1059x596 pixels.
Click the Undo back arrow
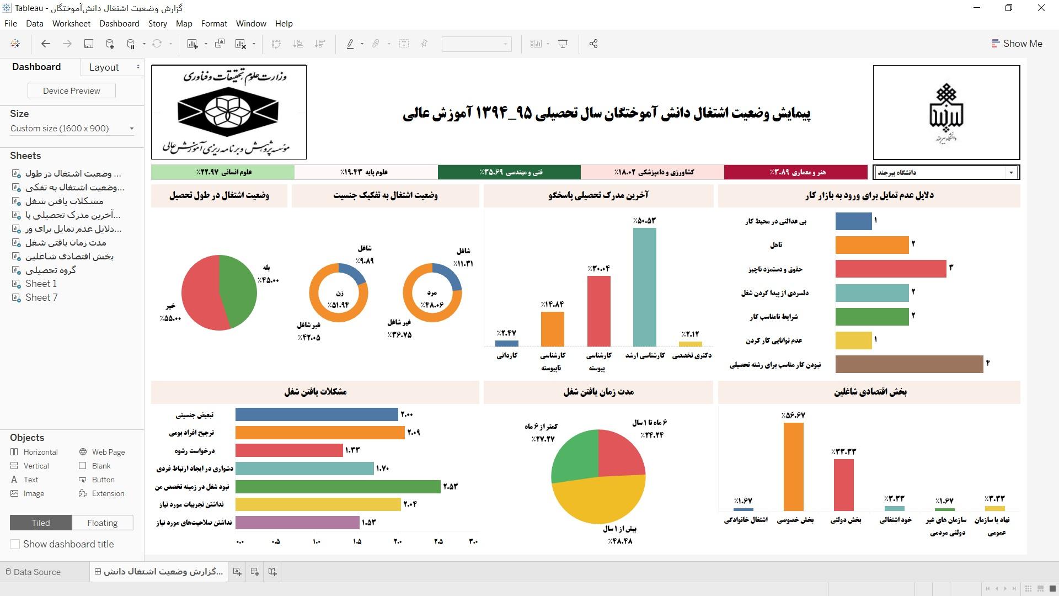tap(46, 44)
